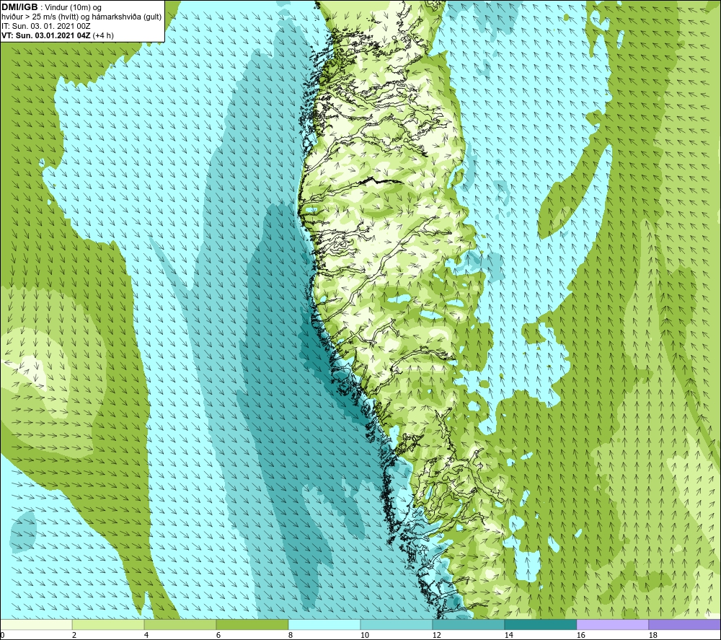721x640 pixels.
Task: Click the legend scale label '16'
Action: (580, 636)
